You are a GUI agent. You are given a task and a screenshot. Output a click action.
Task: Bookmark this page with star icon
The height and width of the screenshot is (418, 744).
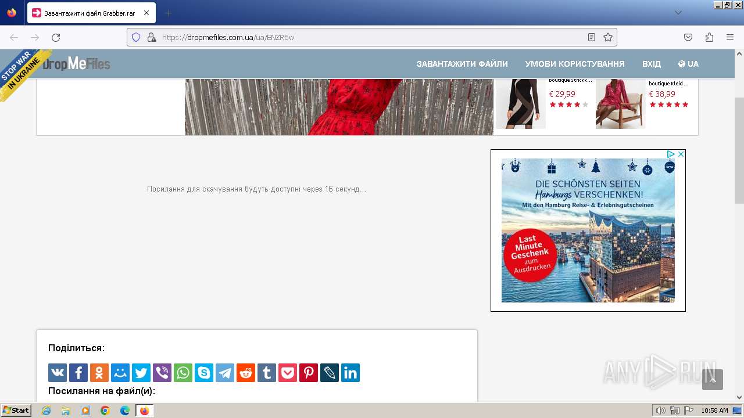[x=608, y=37]
